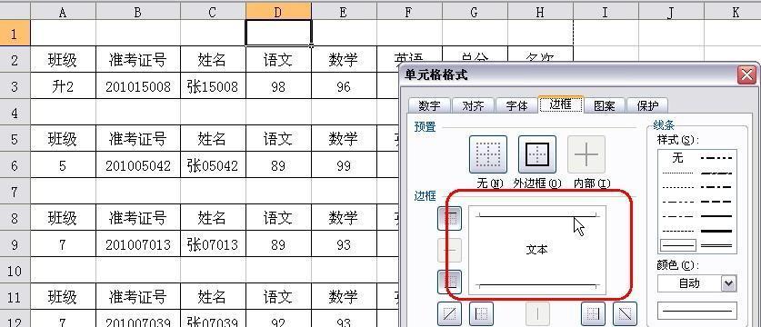Choose the selected thin solid line style
This screenshot has width=761, height=327.
[x=678, y=245]
